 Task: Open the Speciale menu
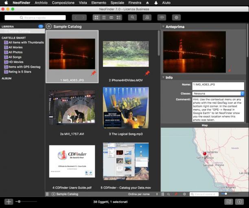pyautogui.click(x=117, y=3)
